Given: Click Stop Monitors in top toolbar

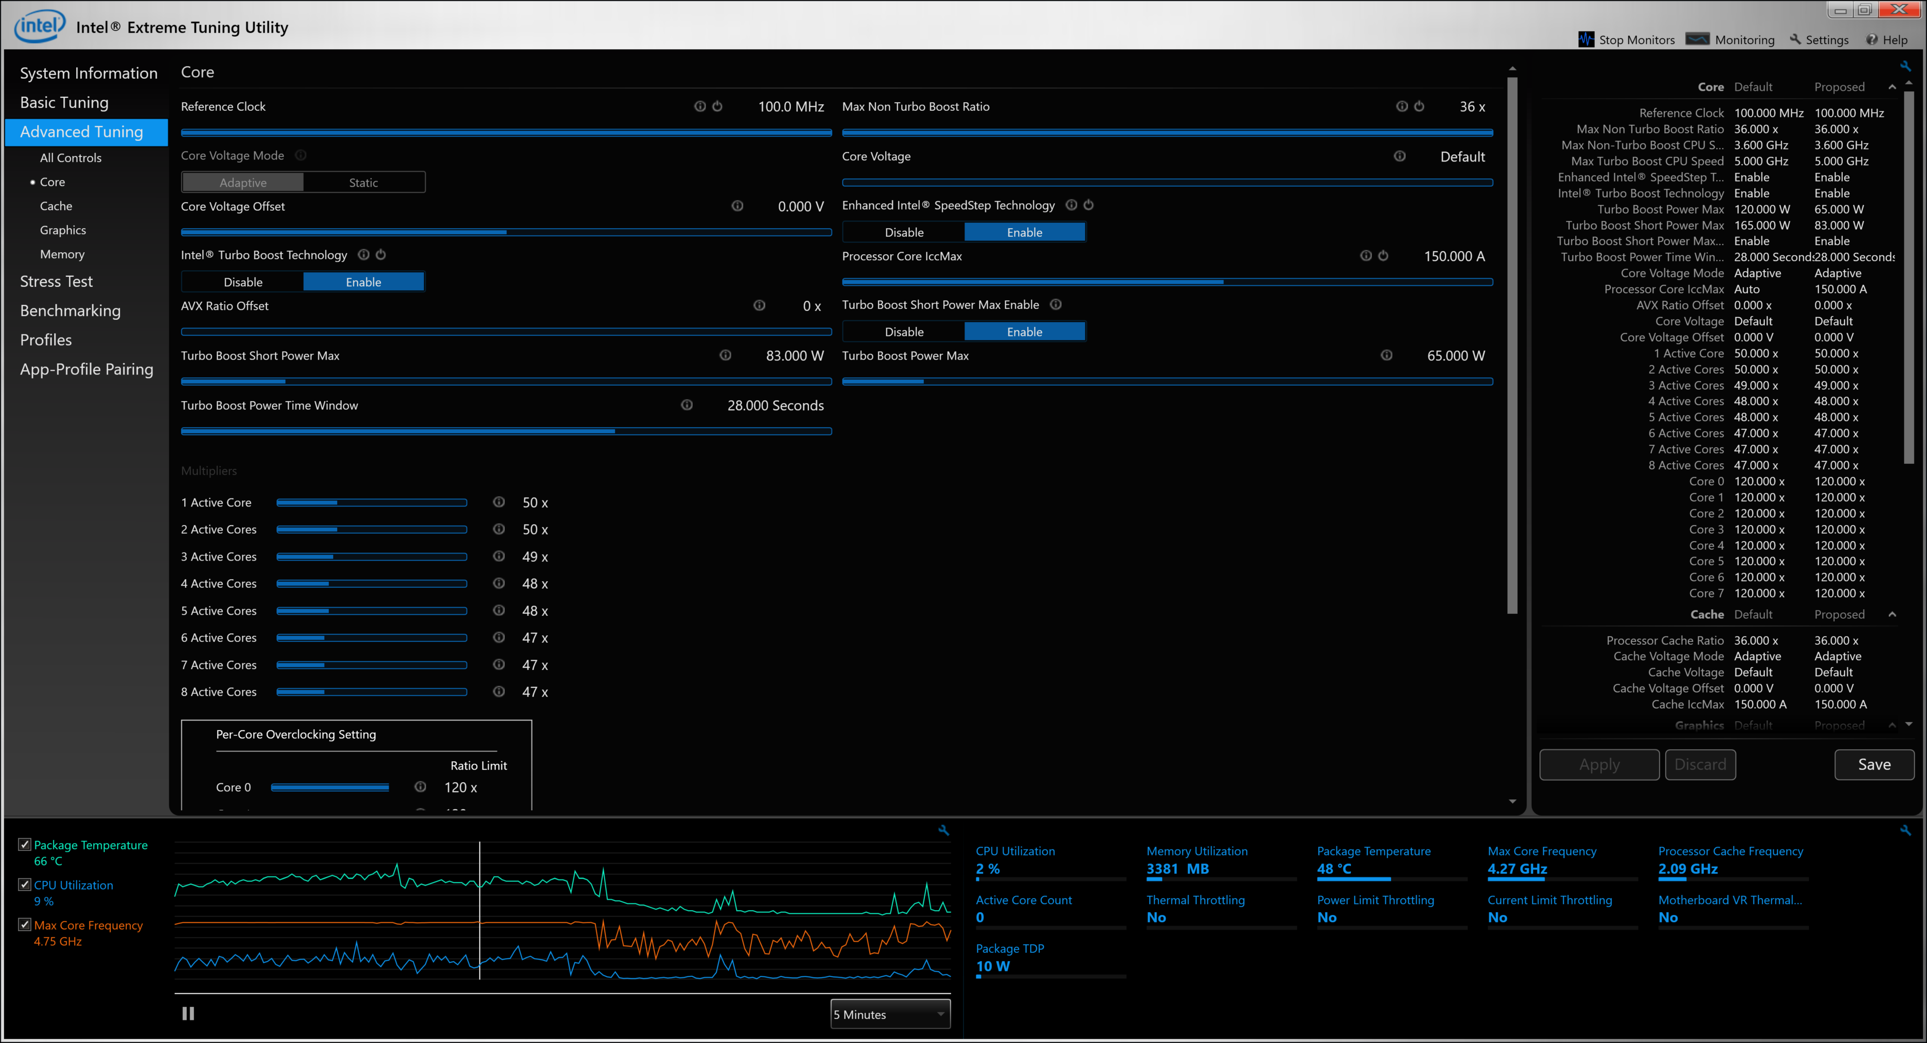Looking at the screenshot, I should tap(1626, 40).
